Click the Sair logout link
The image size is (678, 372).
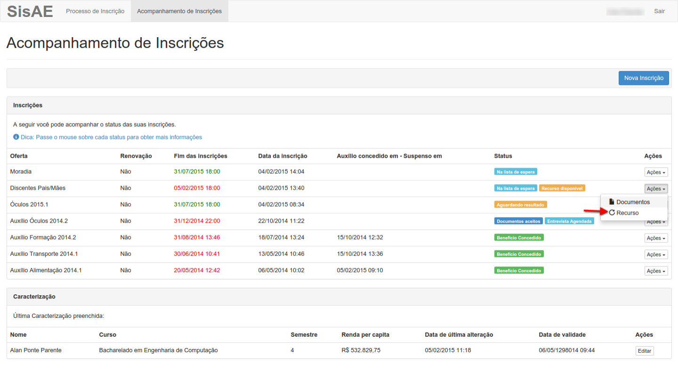[x=659, y=11]
